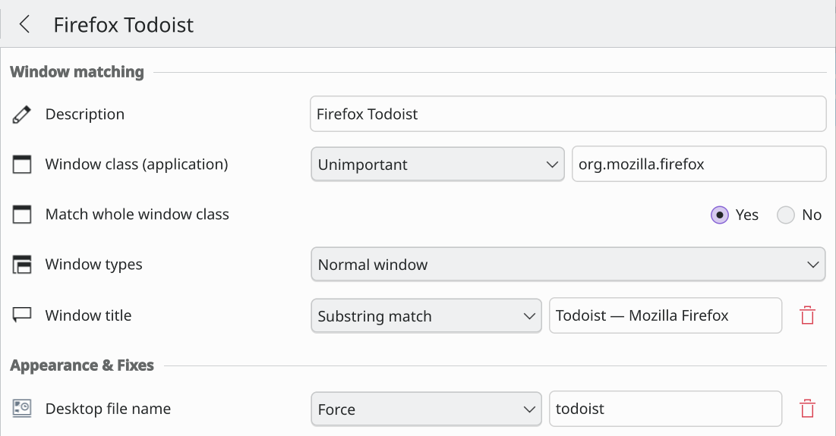Image resolution: width=836 pixels, height=436 pixels.
Task: Select Yes for Match whole window class
Action: (735, 215)
